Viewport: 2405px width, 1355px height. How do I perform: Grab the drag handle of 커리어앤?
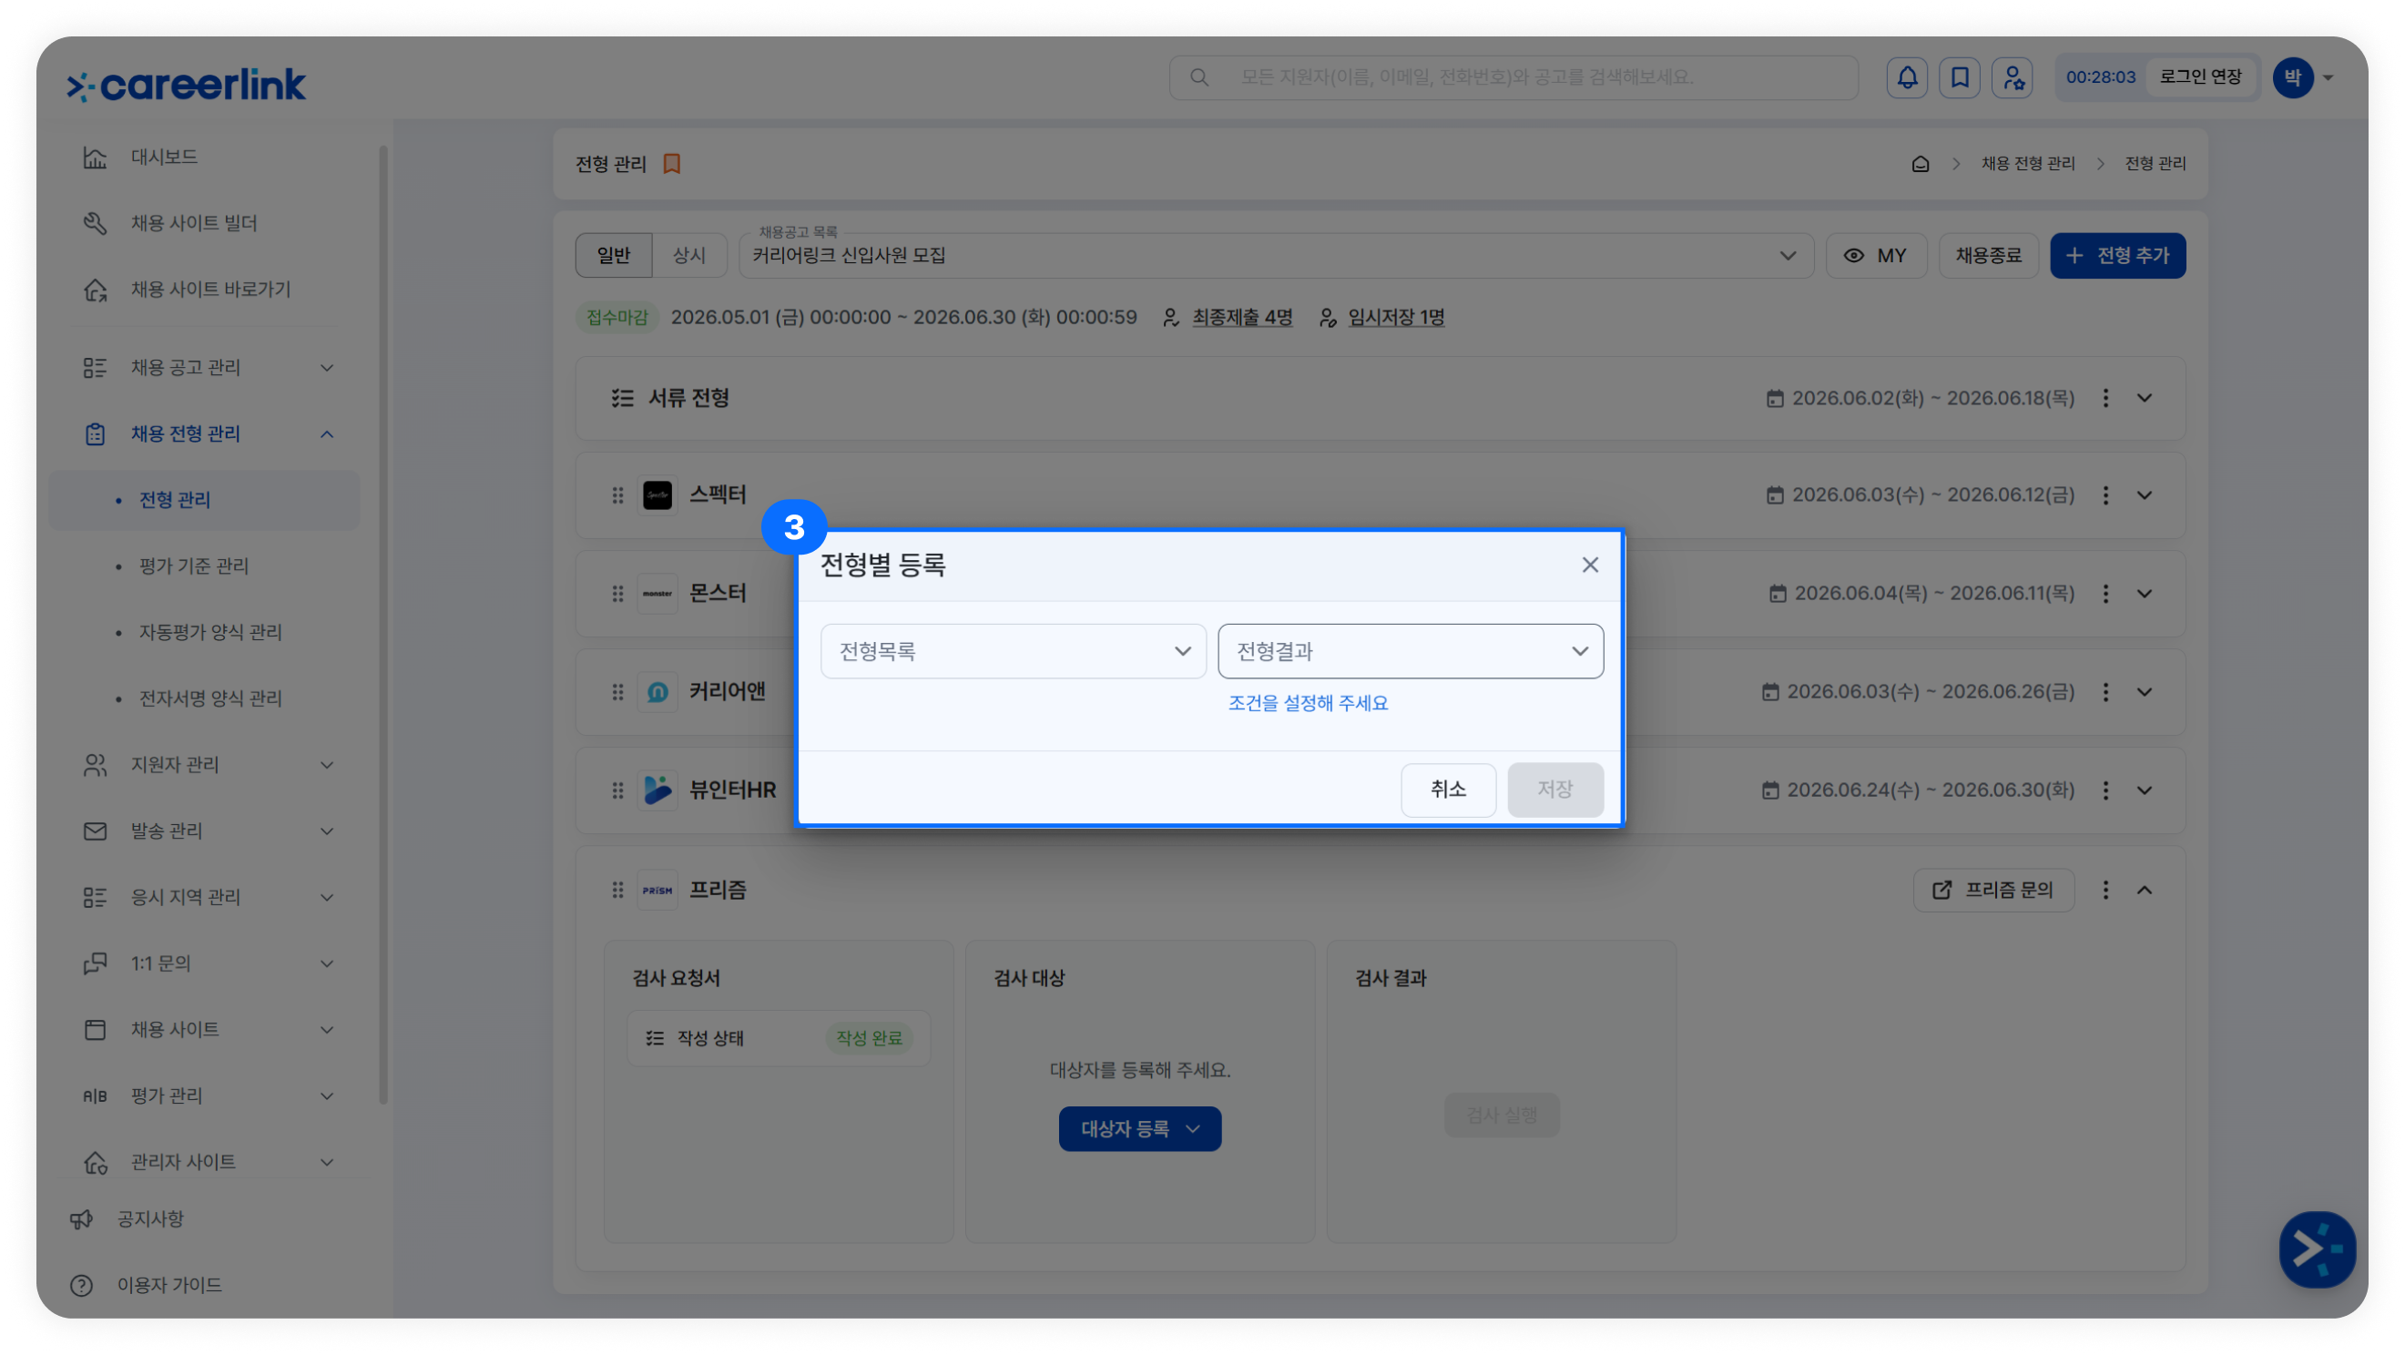(617, 692)
